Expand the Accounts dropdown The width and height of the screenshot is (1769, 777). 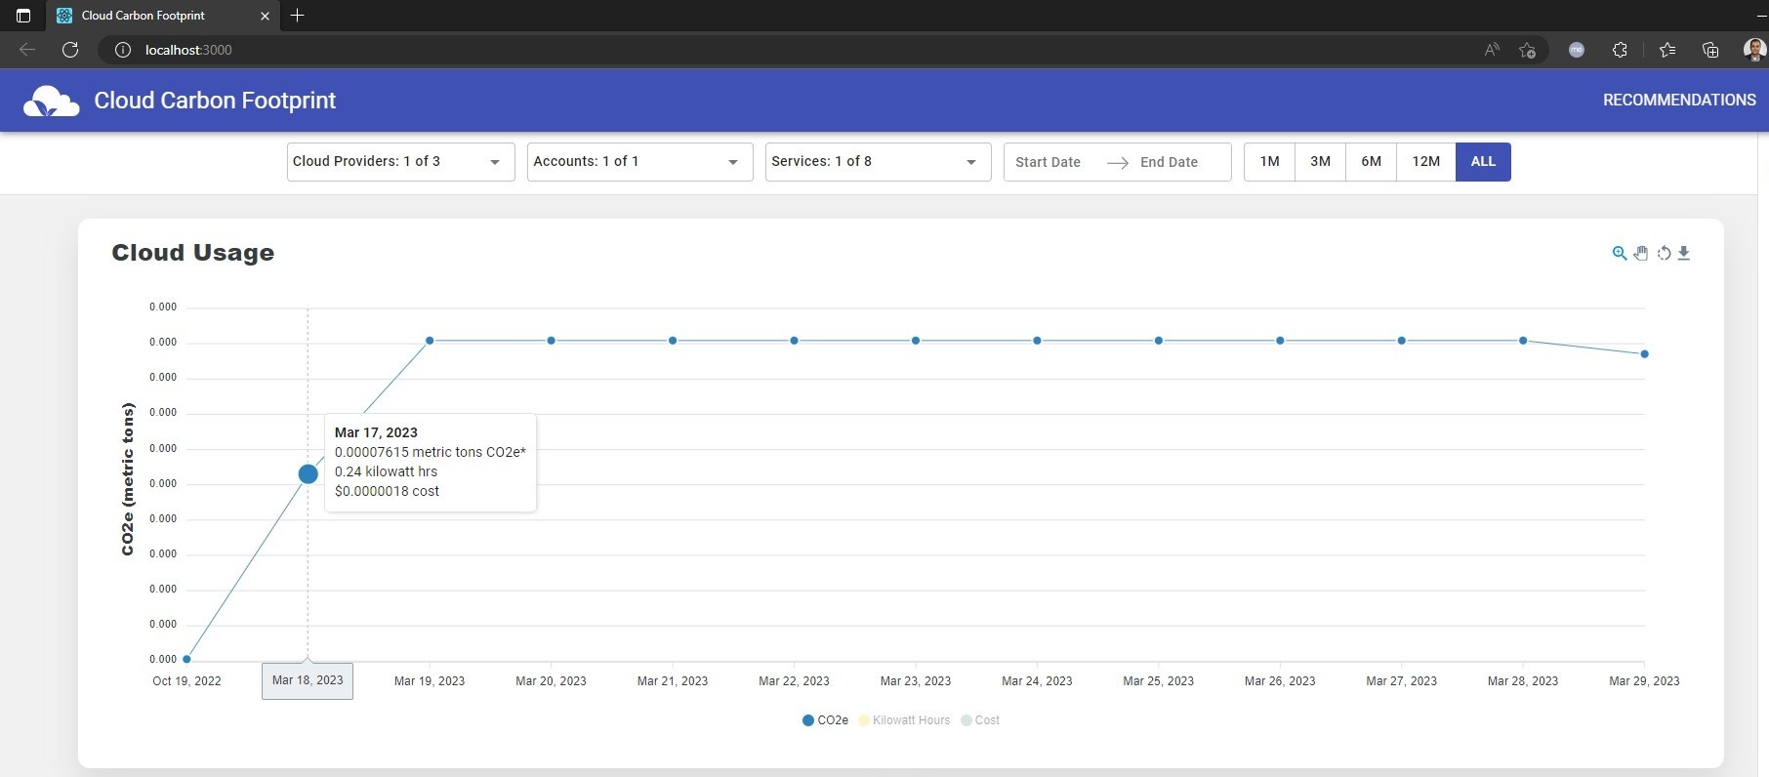639,162
